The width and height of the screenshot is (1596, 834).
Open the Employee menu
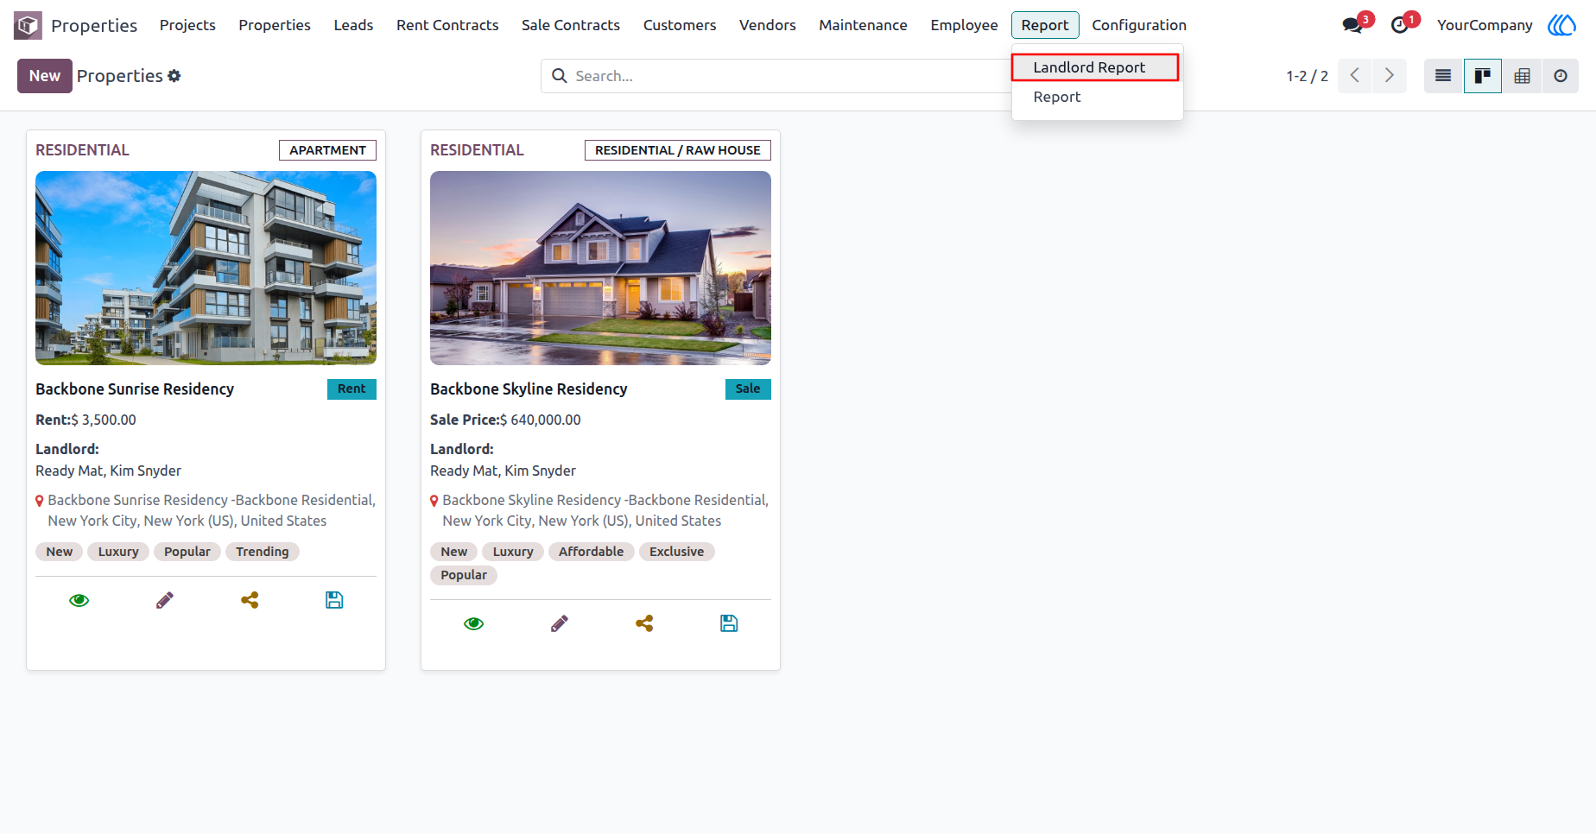pyautogui.click(x=964, y=25)
